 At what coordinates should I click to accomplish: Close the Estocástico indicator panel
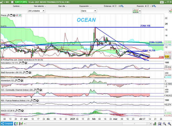pyautogui.click(x=26, y=63)
